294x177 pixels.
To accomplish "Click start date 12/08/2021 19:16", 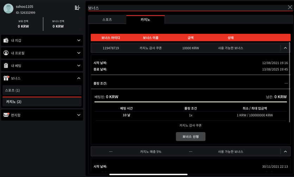I will pos(275,63).
